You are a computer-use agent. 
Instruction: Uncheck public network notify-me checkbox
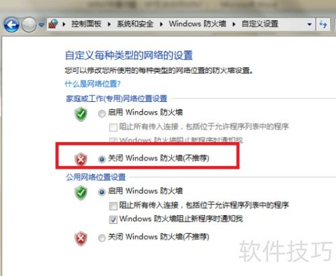[x=114, y=220]
